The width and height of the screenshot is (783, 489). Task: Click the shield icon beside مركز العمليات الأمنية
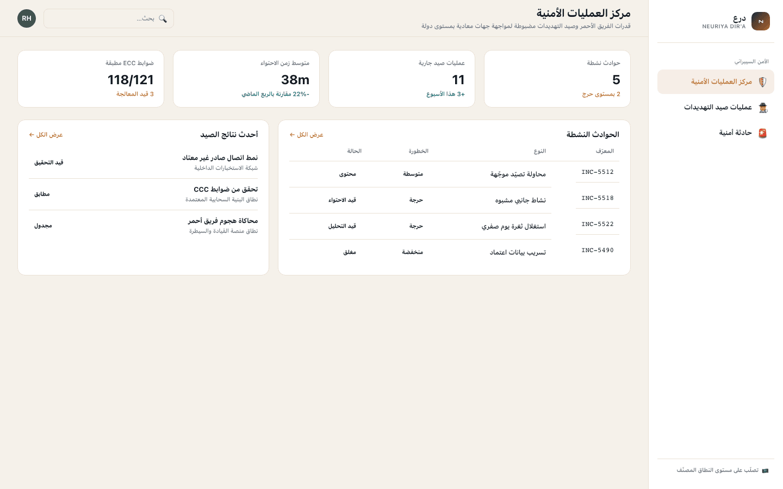point(762,82)
